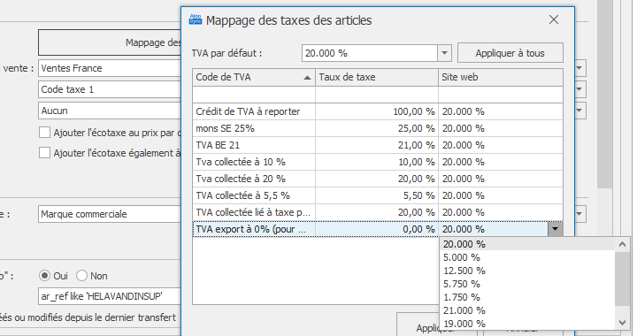This screenshot has height=336, width=637.
Task: Open the background dropdown arrow beside Aucun row
Action: pyautogui.click(x=580, y=111)
